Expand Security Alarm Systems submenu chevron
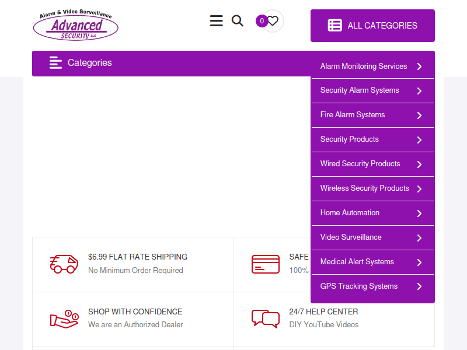 (x=419, y=91)
